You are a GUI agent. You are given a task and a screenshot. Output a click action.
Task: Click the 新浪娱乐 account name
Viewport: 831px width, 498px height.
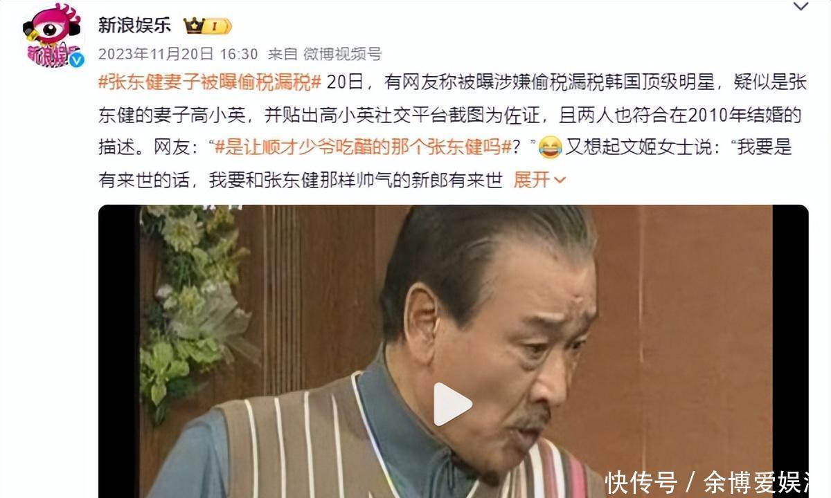pyautogui.click(x=134, y=26)
